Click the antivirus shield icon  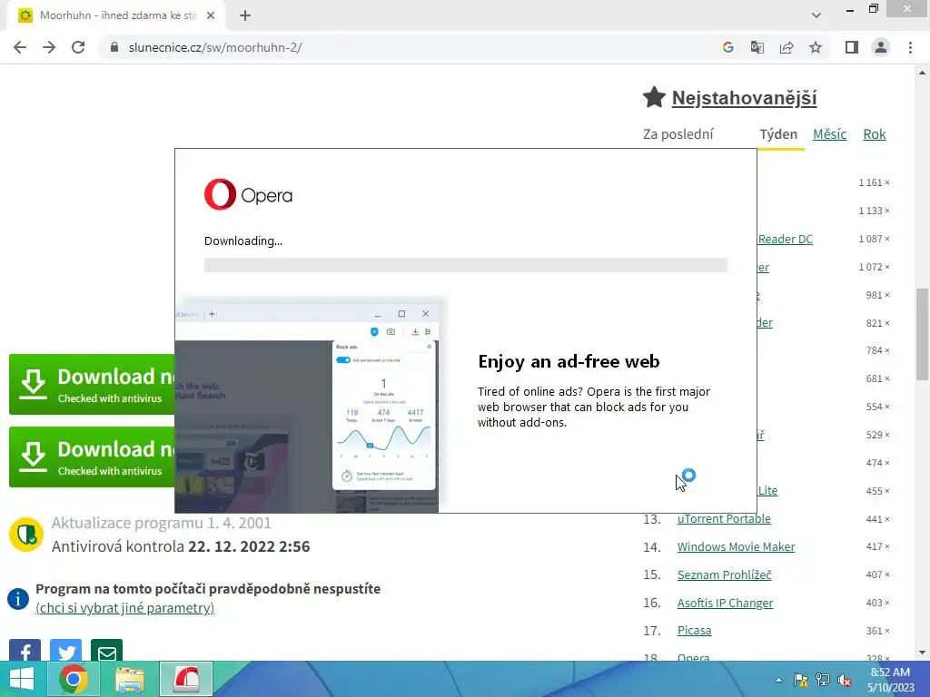click(x=26, y=534)
